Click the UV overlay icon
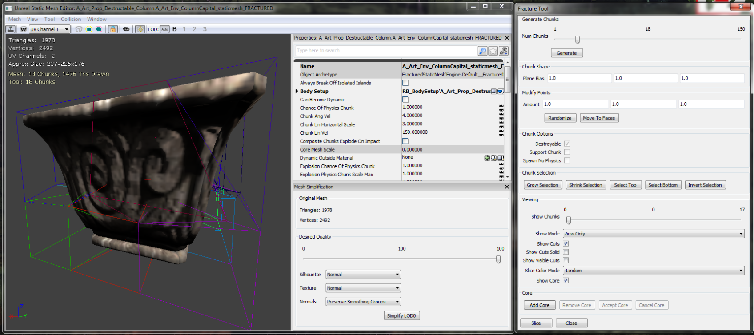The image size is (754, 335). pyautogui.click(x=23, y=29)
